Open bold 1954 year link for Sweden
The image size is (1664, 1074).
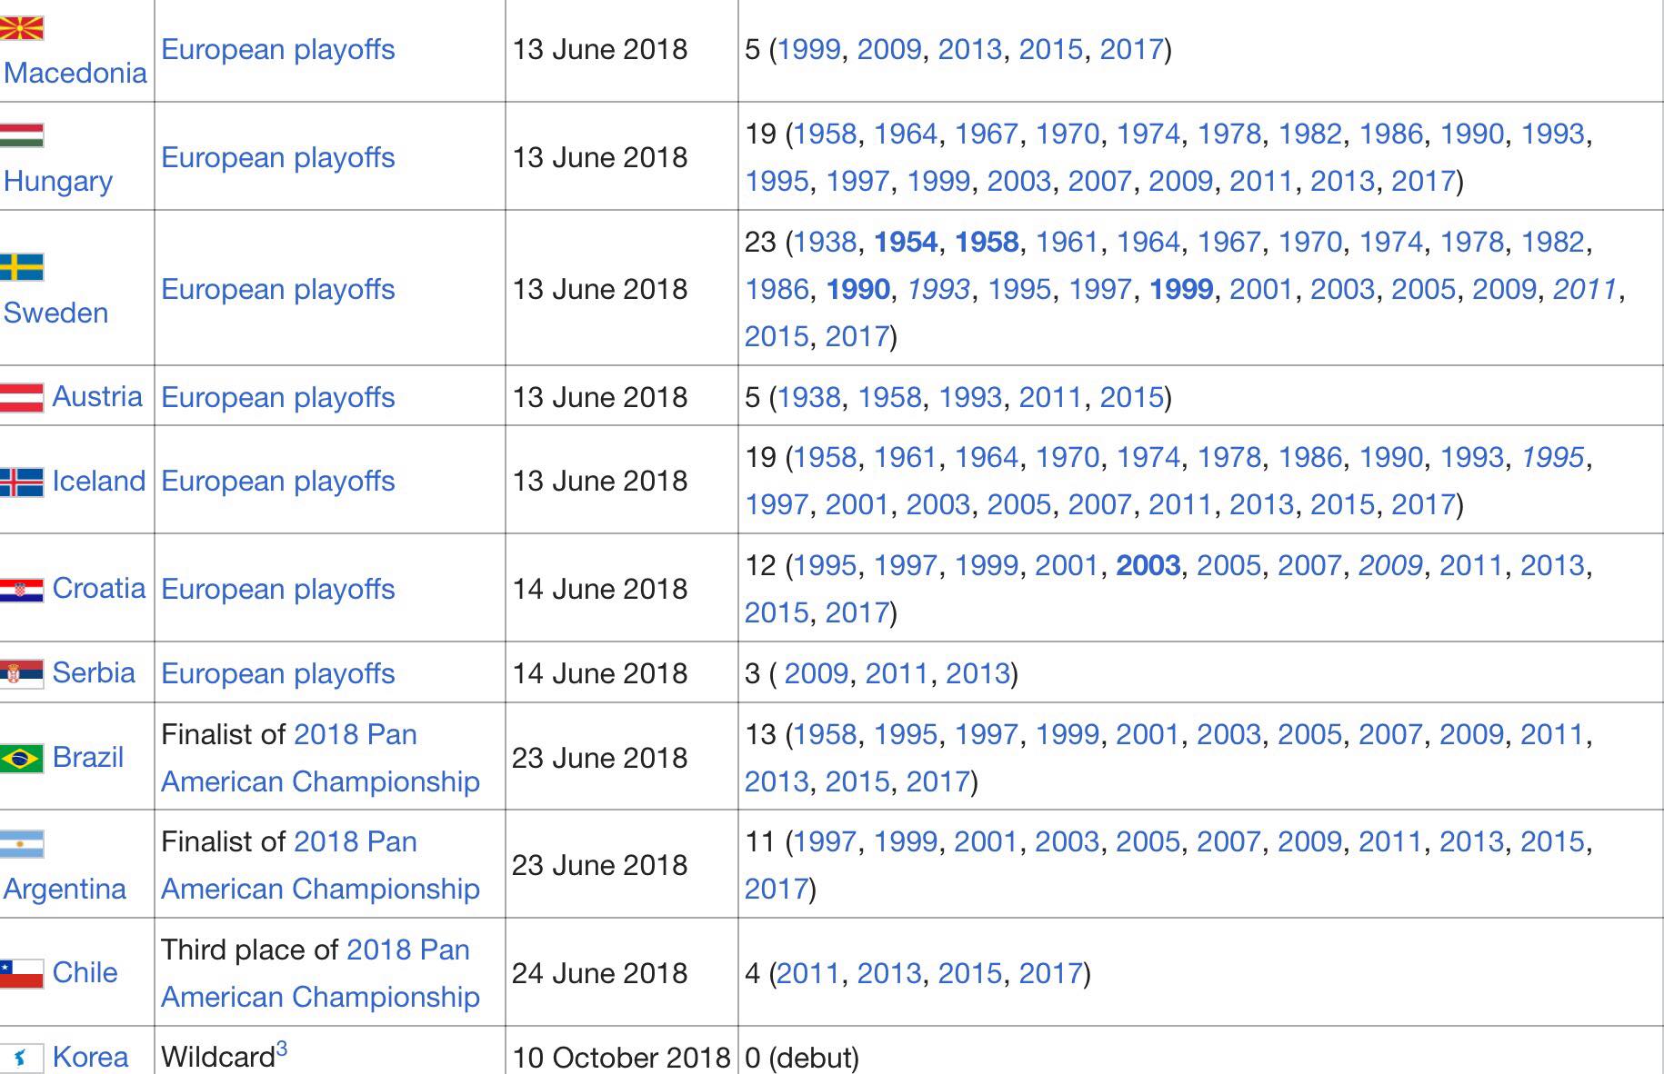click(906, 242)
